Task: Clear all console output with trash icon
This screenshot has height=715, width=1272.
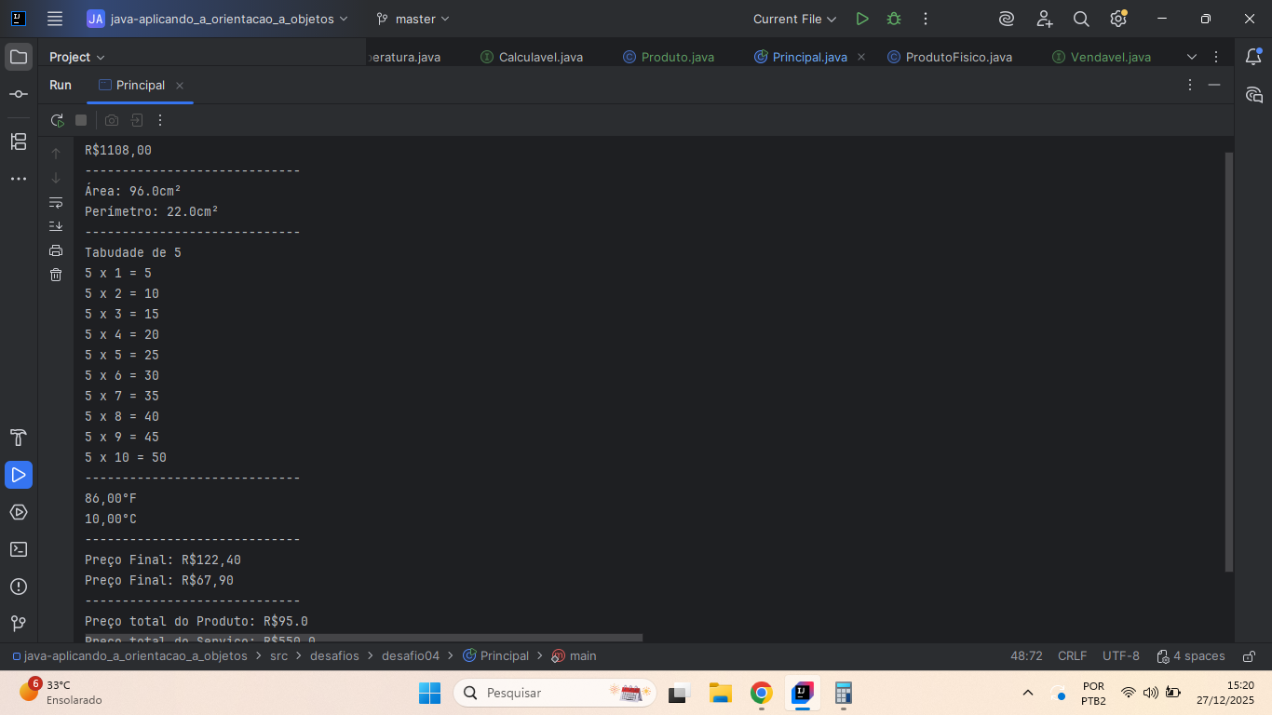Action: coord(56,275)
